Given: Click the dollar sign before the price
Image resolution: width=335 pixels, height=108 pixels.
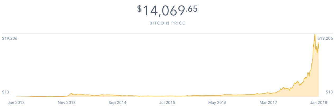Looking at the screenshot, I should (139, 8).
